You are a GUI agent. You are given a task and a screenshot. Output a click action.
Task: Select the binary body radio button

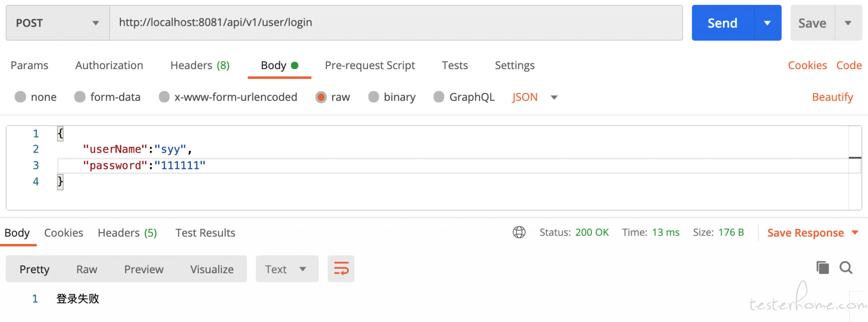[x=373, y=97]
